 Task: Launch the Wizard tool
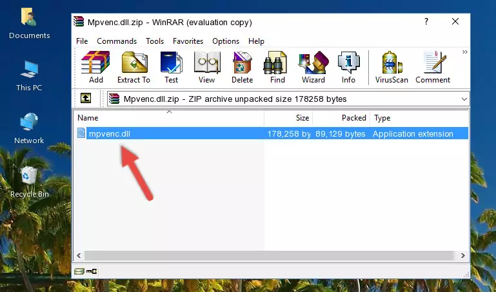(x=313, y=67)
